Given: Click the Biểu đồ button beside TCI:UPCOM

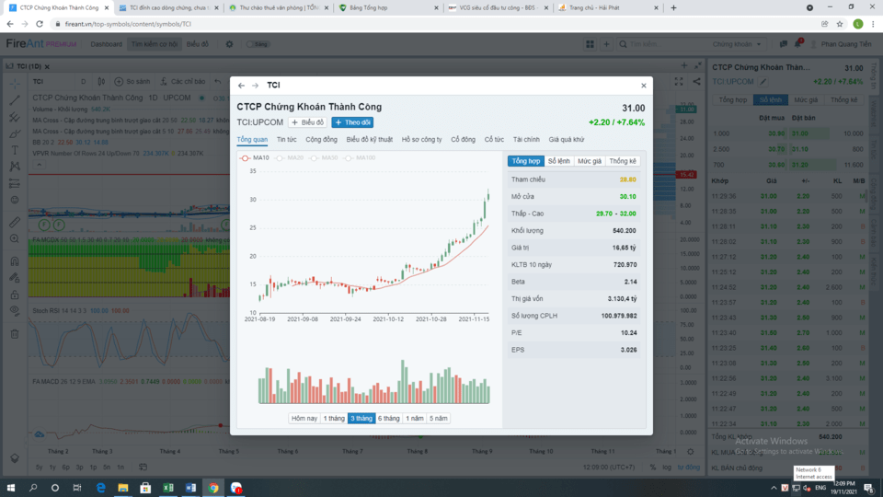Looking at the screenshot, I should pos(307,122).
